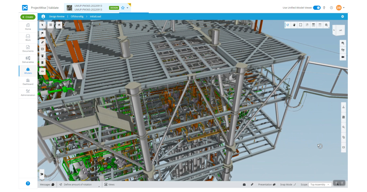Activate the Window Area zoom tool

tap(307, 25)
